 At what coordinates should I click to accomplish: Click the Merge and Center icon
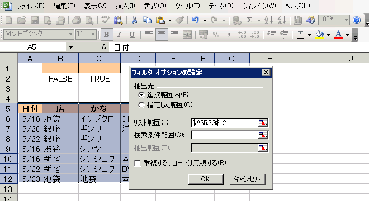pyautogui.click(x=187, y=35)
